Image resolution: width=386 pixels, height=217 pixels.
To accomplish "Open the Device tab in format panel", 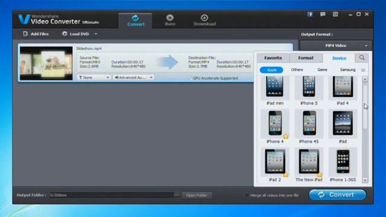I will (339, 58).
